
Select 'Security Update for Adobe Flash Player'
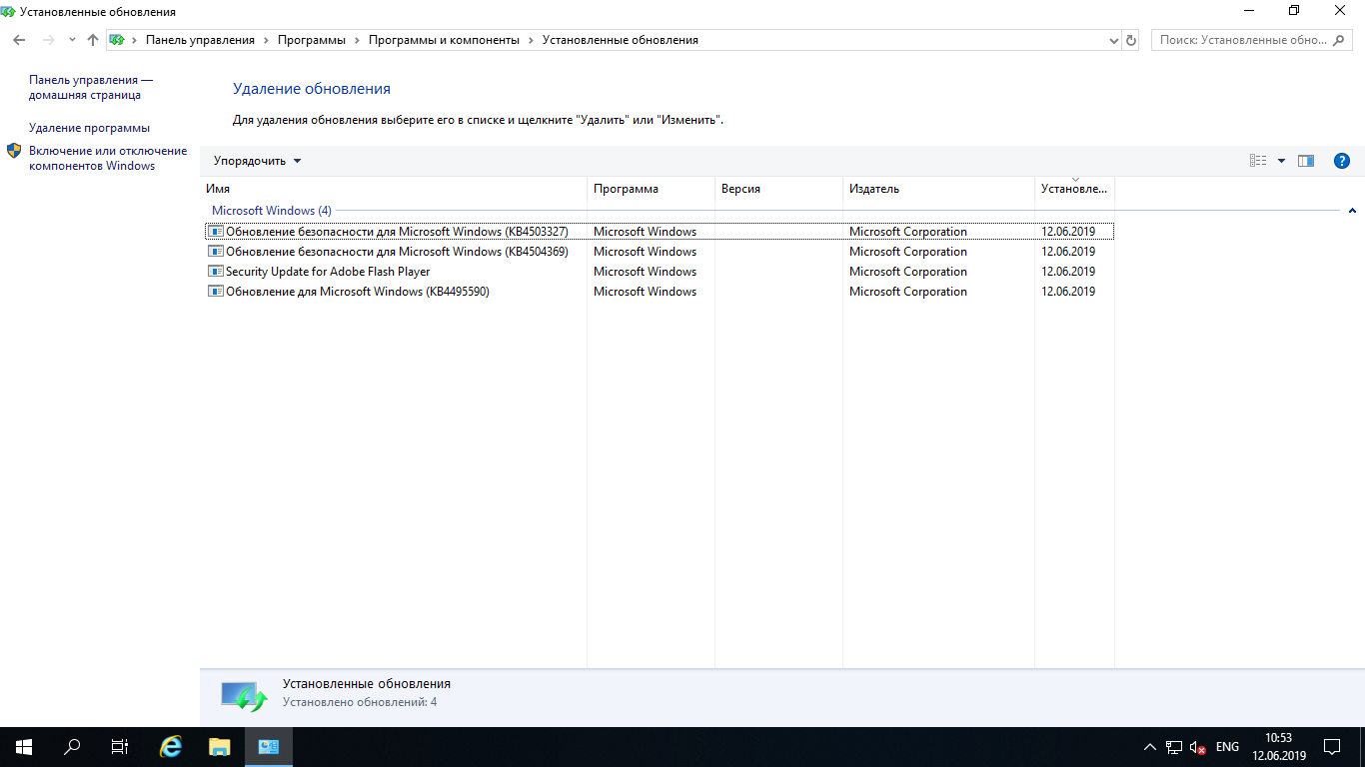pyautogui.click(x=660, y=272)
